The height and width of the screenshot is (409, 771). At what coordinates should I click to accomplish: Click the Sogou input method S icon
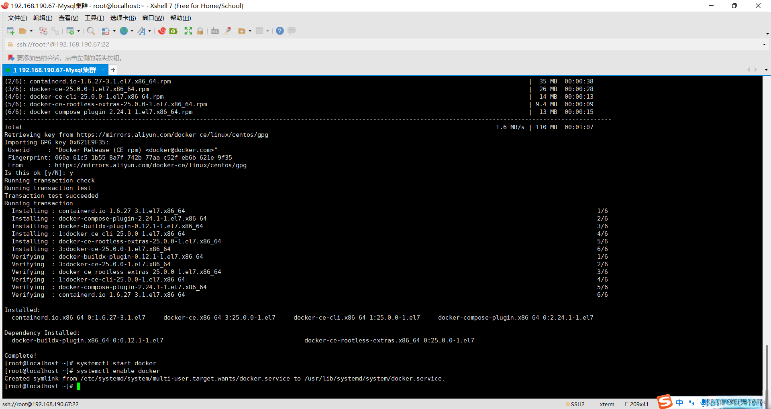coord(665,401)
